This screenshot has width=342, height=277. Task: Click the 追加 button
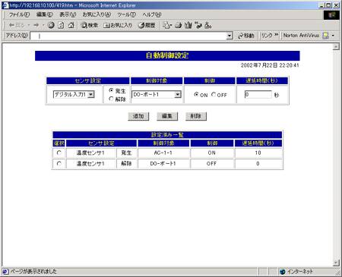[x=138, y=116]
